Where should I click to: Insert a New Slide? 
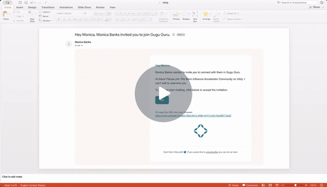click(32, 17)
